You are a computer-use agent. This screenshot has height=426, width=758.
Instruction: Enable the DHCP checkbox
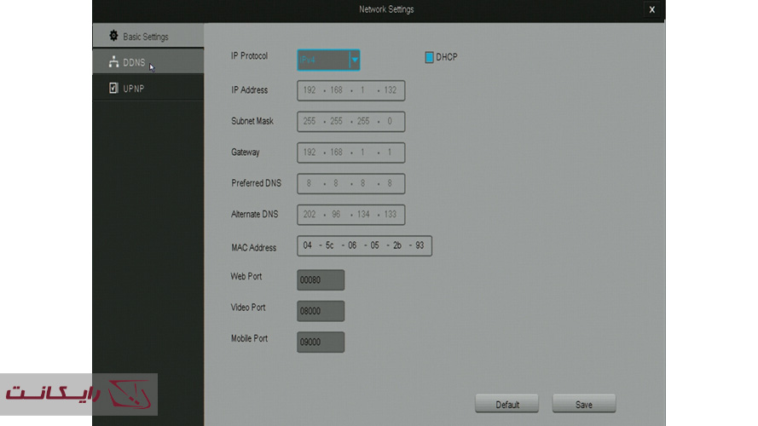(430, 58)
